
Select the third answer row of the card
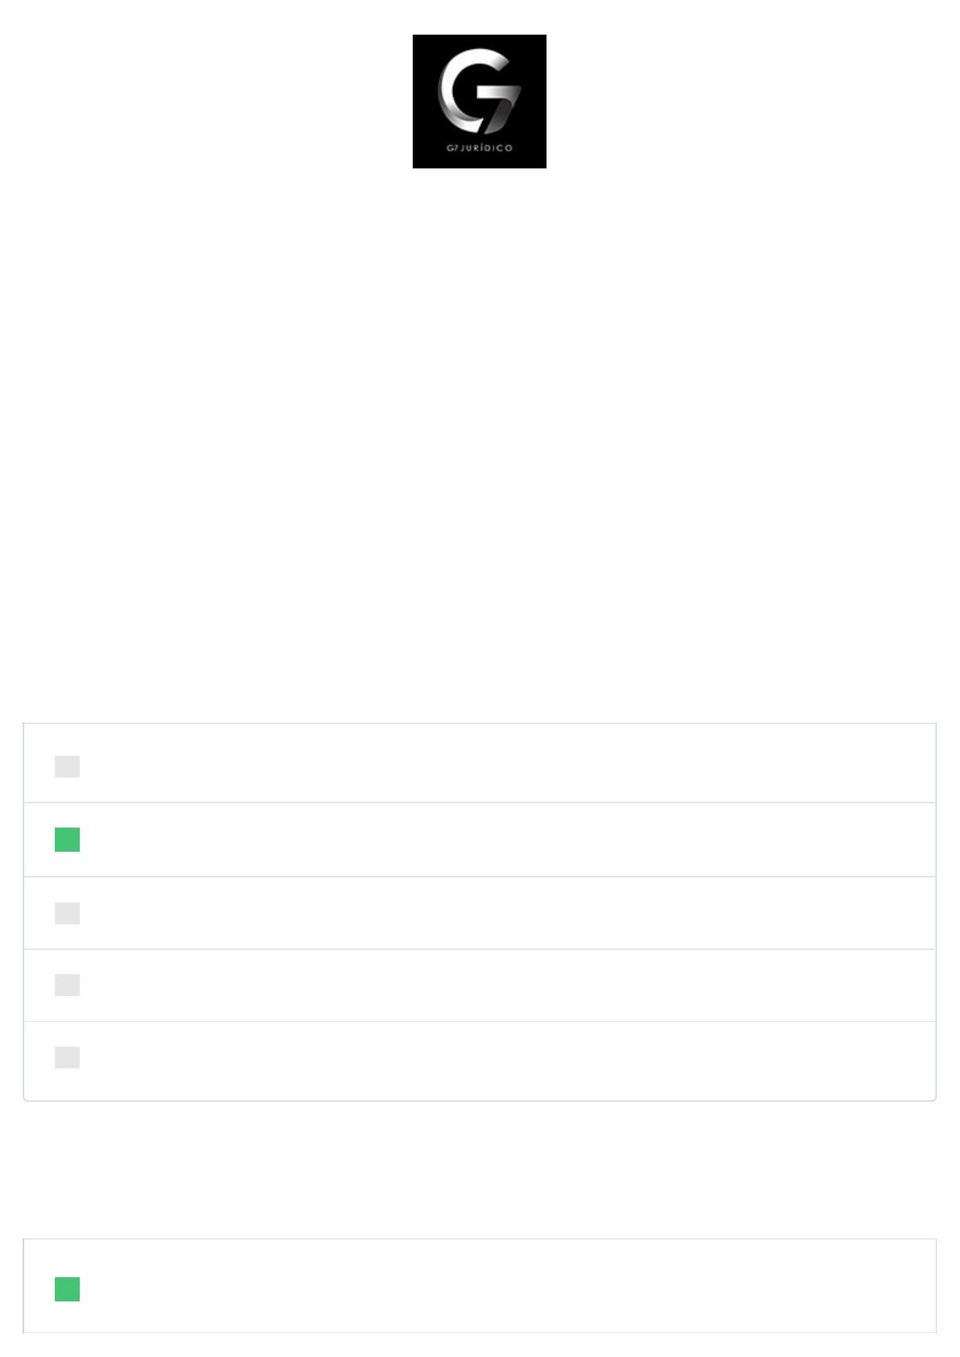[x=480, y=913]
